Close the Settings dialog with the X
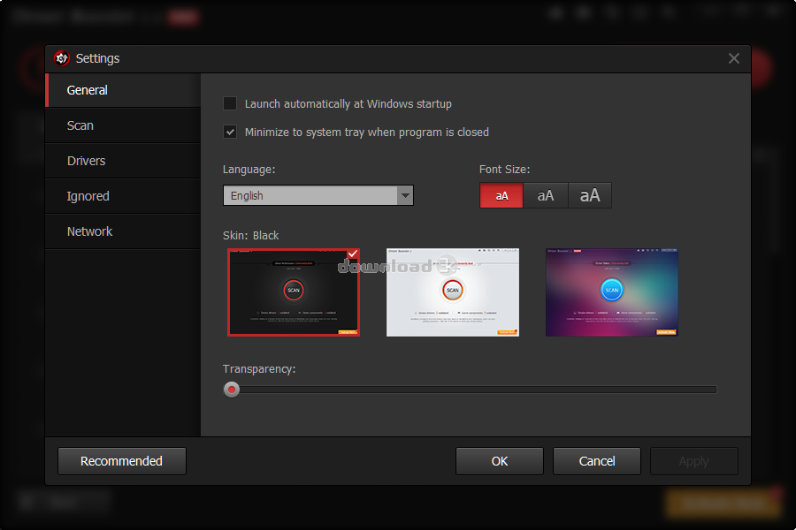Image resolution: width=796 pixels, height=530 pixels. point(733,58)
